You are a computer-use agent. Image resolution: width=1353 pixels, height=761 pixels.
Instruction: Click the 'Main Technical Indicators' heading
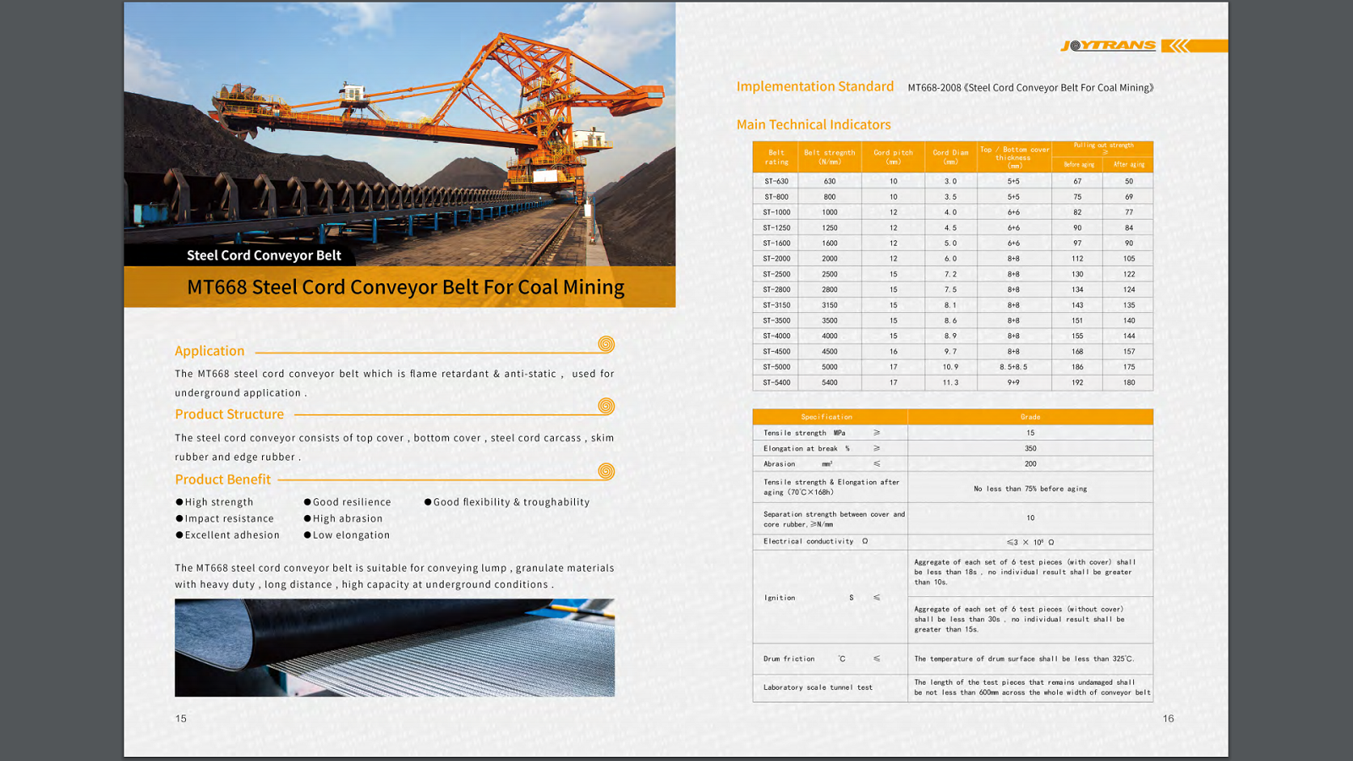(813, 124)
